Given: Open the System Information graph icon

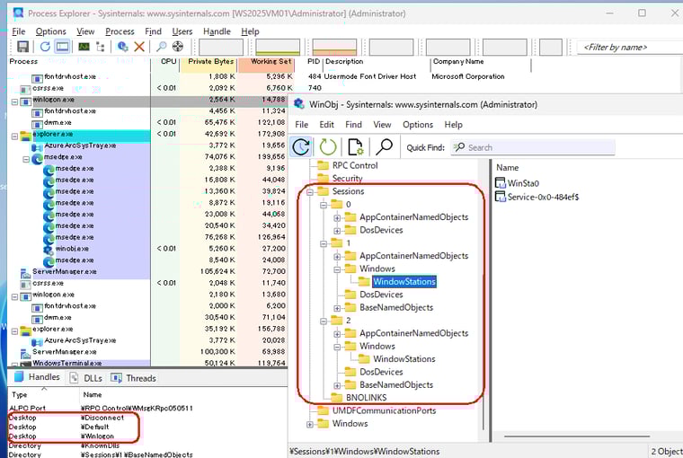Looking at the screenshot, I should pos(84,47).
